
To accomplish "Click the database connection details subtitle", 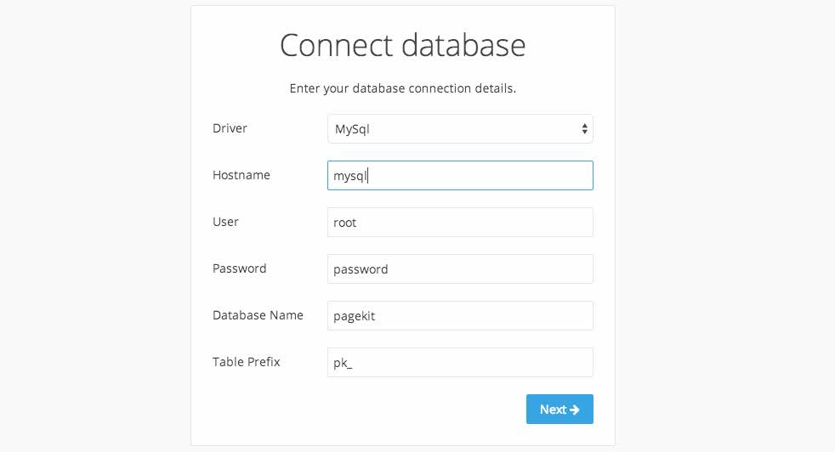I will [x=402, y=88].
